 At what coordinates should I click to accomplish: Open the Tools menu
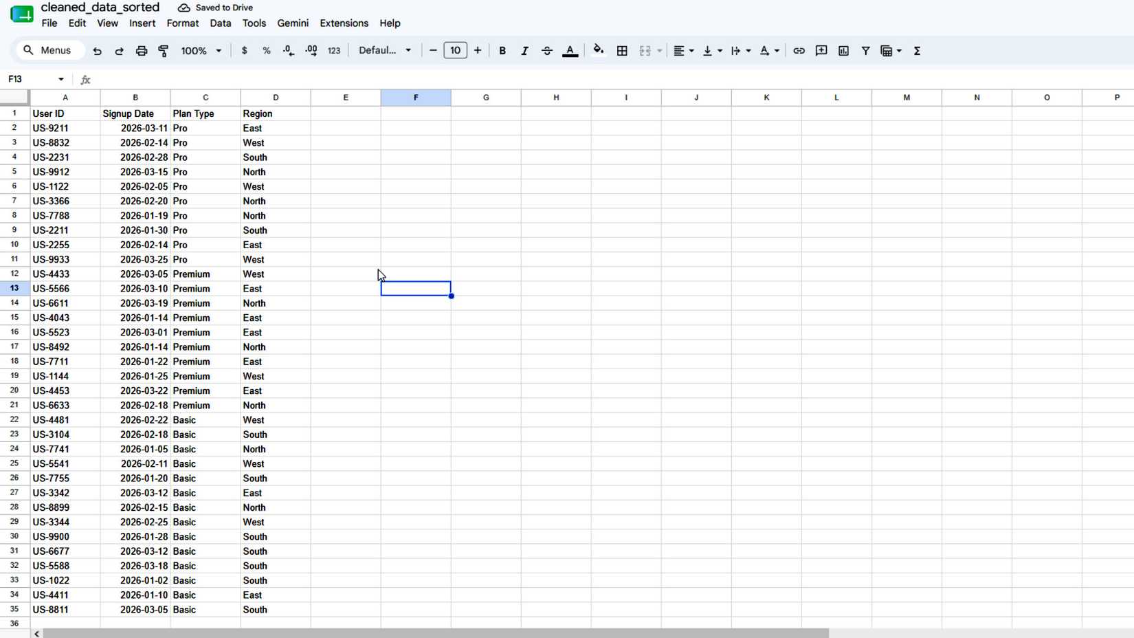pos(254,23)
